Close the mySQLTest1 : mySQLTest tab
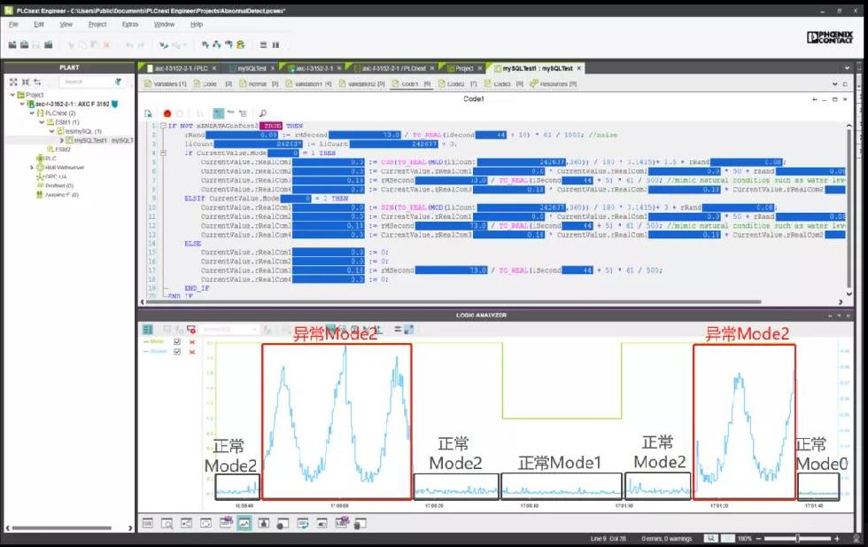The image size is (868, 547). (579, 68)
